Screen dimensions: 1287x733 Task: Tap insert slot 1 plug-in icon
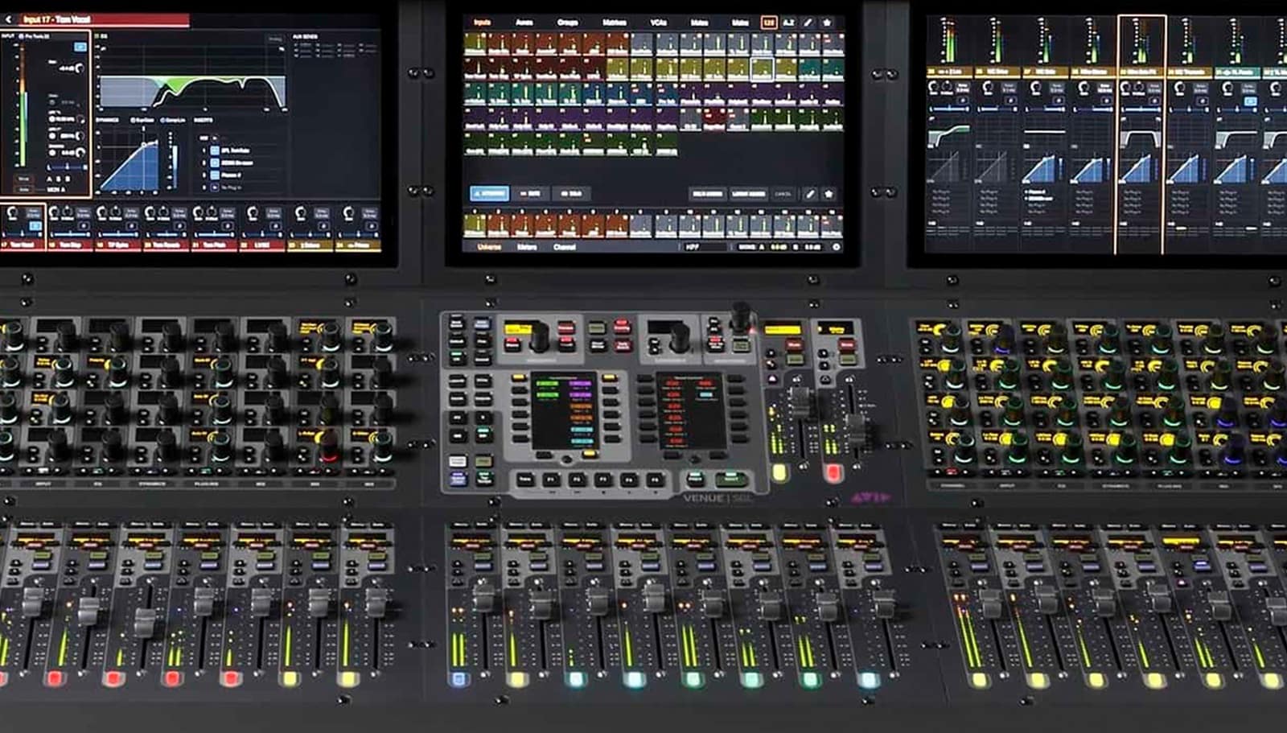coord(215,150)
